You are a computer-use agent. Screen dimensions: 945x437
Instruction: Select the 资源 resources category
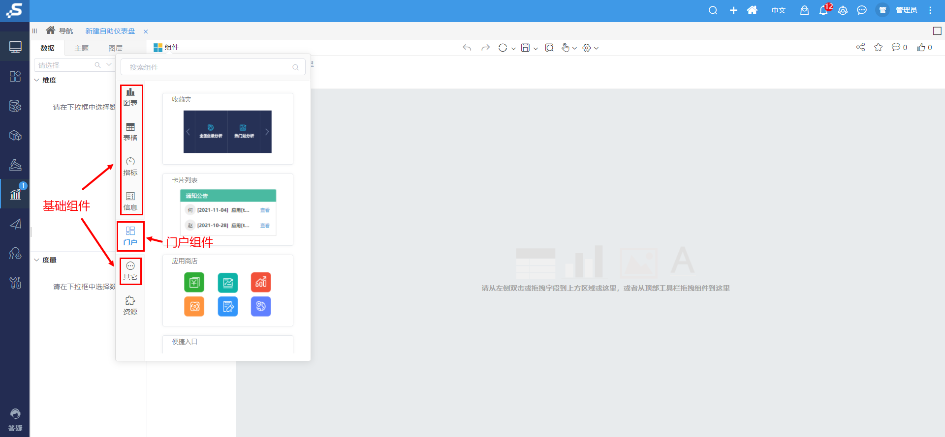(x=130, y=306)
